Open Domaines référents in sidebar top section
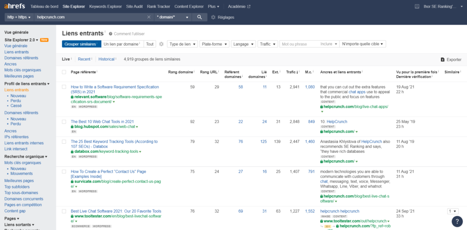This screenshot has height=230, width=467. coord(21,58)
